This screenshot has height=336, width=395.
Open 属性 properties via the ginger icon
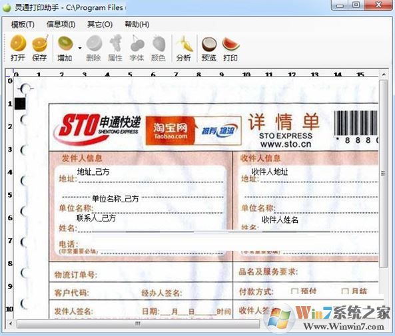115,48
